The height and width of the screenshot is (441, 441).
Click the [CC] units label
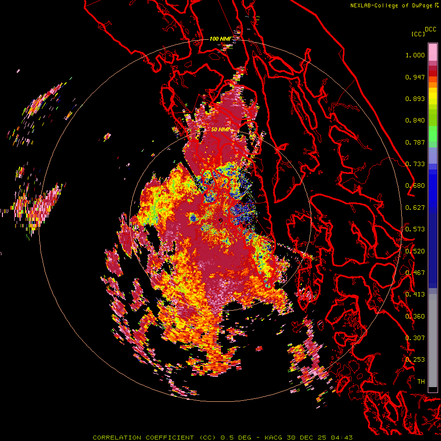click(418, 34)
